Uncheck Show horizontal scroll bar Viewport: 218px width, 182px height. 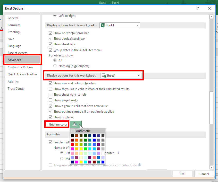(50, 33)
